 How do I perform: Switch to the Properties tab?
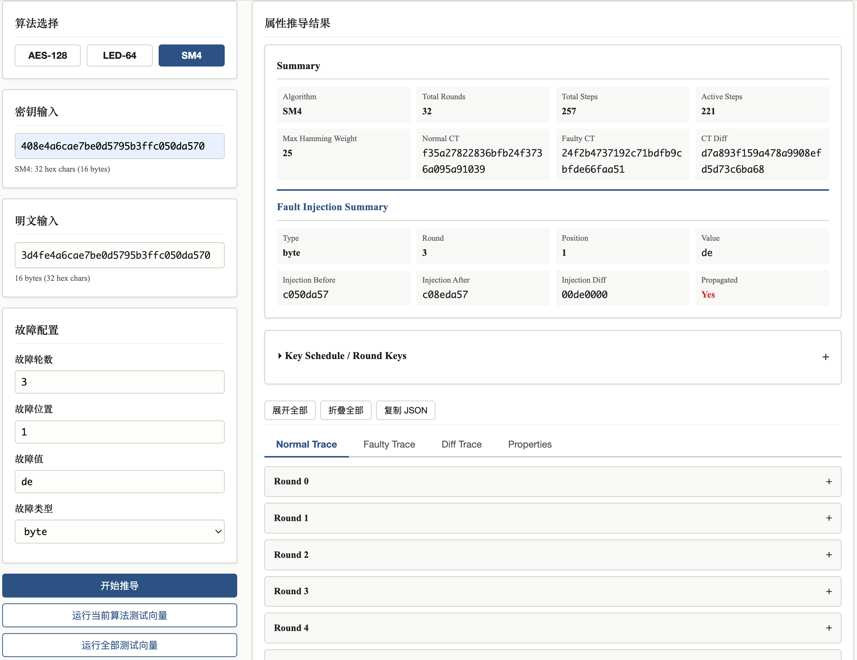[x=529, y=444]
